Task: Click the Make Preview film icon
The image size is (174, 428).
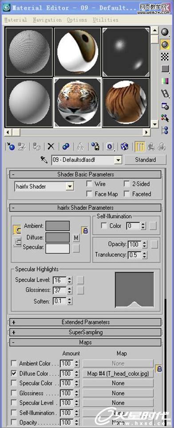Action: pyautogui.click(x=165, y=93)
